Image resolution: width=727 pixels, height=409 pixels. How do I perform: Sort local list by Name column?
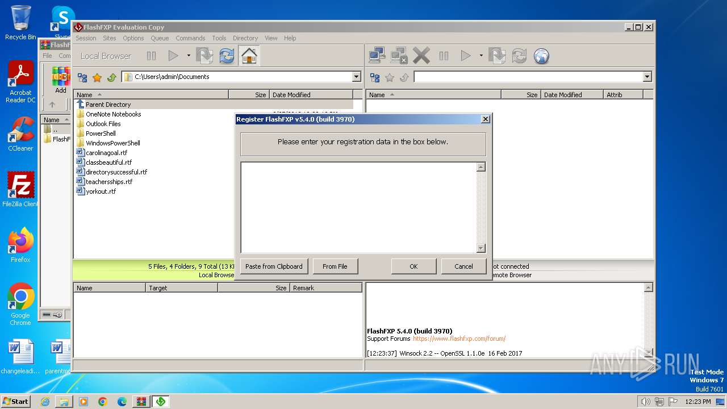coord(151,95)
